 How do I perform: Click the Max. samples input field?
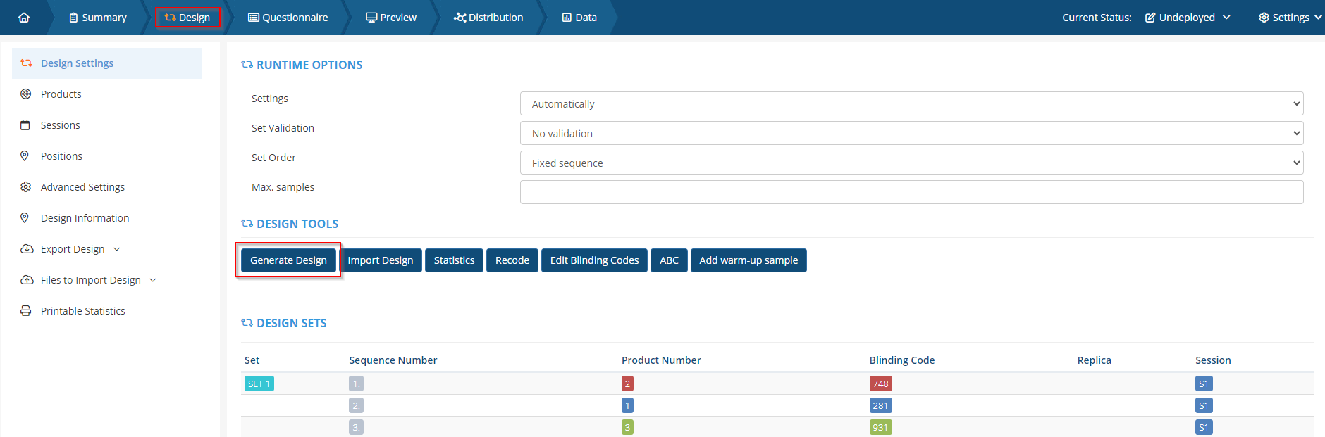coord(911,192)
